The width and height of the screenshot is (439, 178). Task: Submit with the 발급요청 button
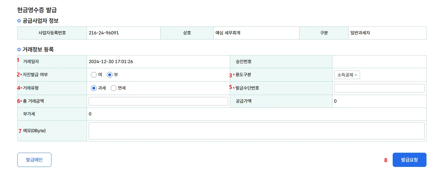(409, 160)
